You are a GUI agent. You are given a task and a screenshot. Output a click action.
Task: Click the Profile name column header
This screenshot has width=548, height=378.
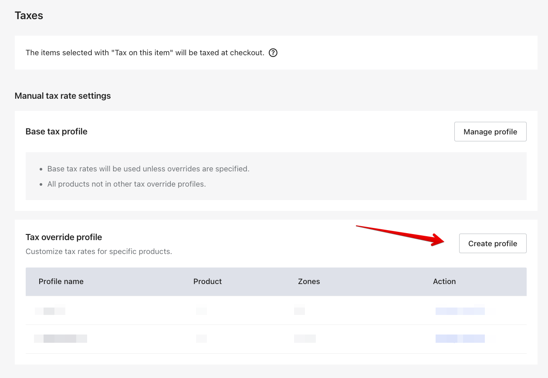pos(61,281)
